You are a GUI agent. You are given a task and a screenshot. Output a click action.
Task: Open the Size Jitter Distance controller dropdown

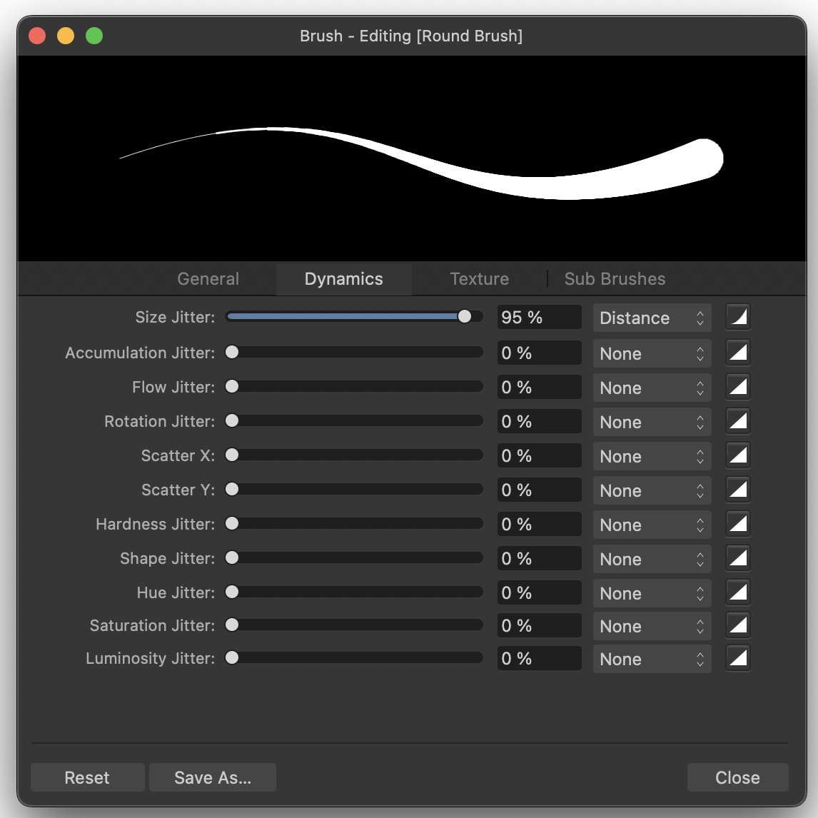652,318
